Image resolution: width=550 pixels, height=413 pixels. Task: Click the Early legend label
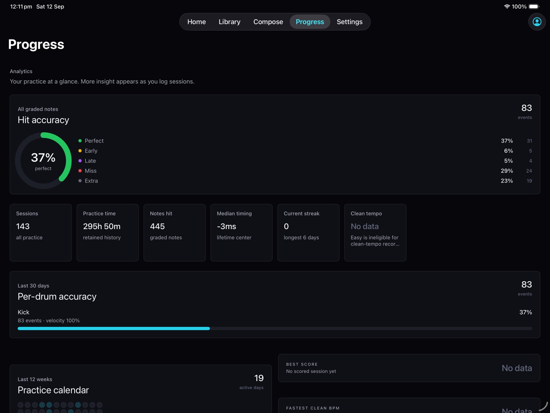(x=91, y=151)
